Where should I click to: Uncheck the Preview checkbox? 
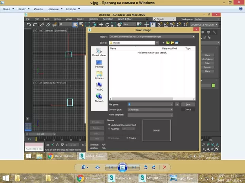tap(127, 138)
